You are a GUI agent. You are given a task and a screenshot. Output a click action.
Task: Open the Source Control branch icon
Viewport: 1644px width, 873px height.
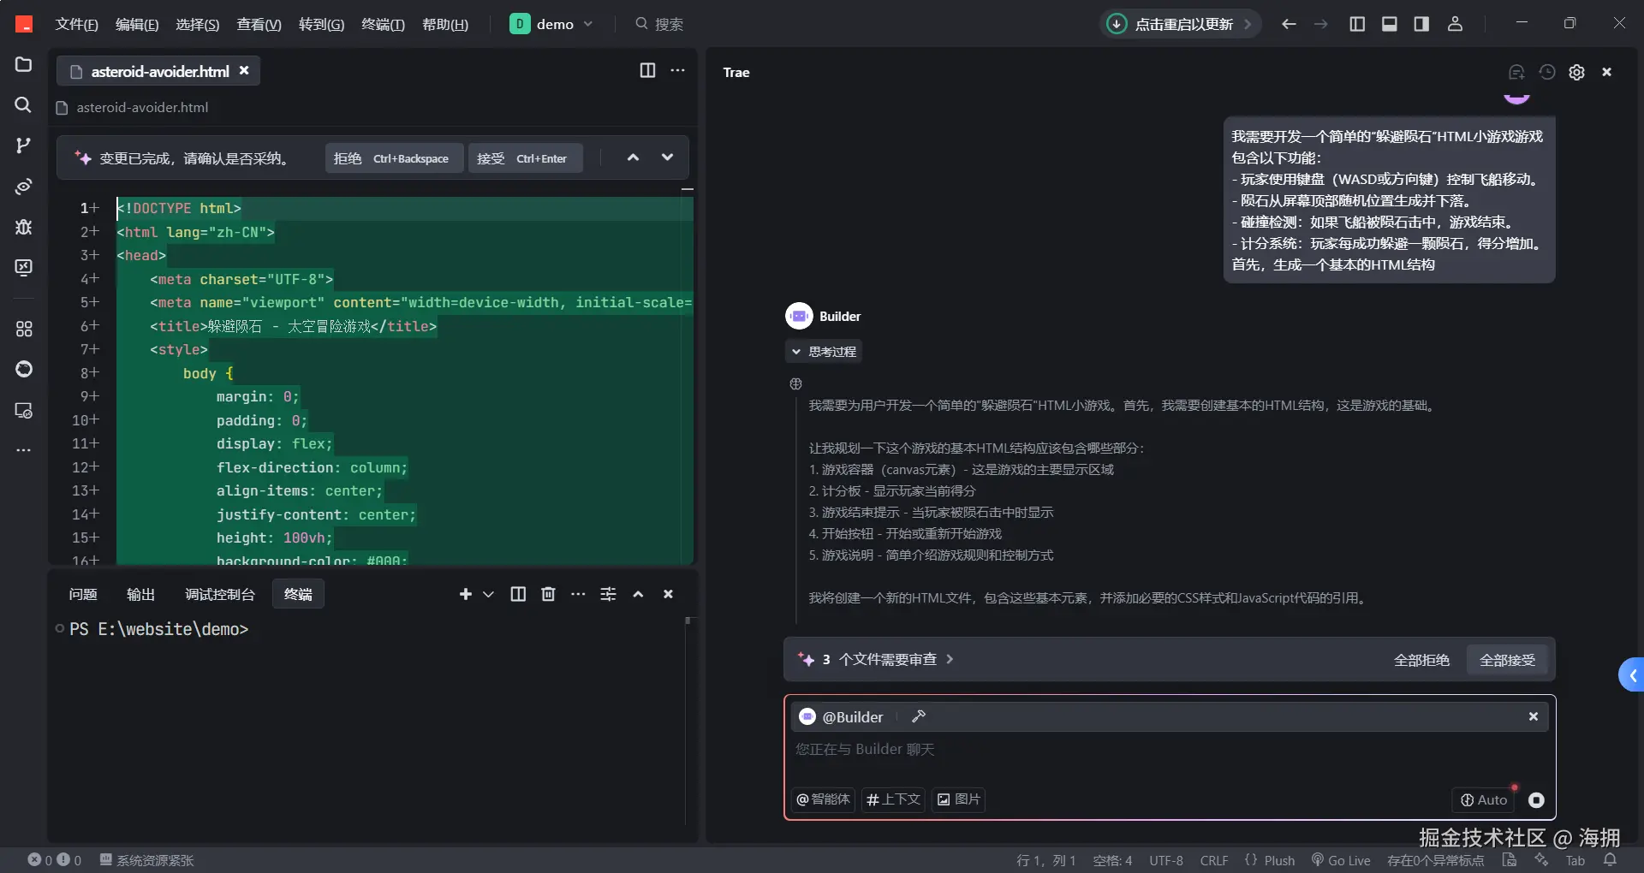point(23,145)
